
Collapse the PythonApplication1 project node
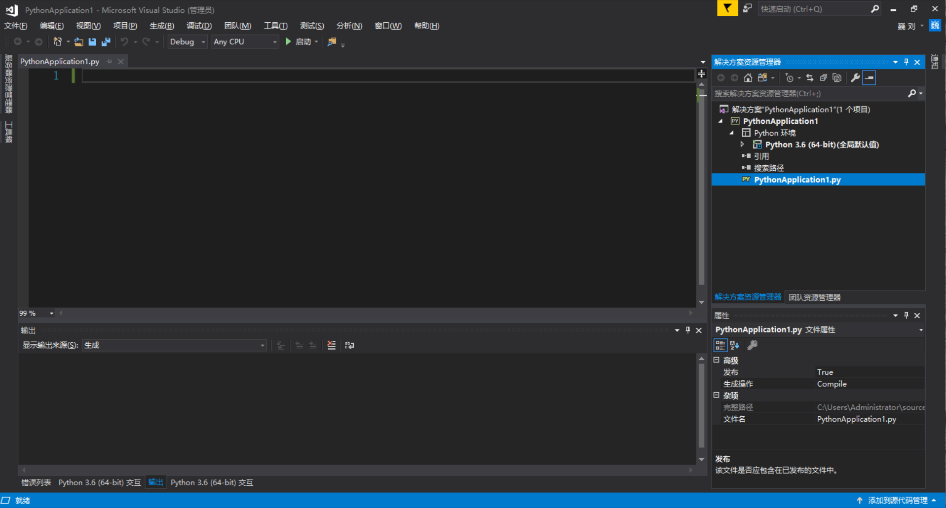tap(720, 121)
